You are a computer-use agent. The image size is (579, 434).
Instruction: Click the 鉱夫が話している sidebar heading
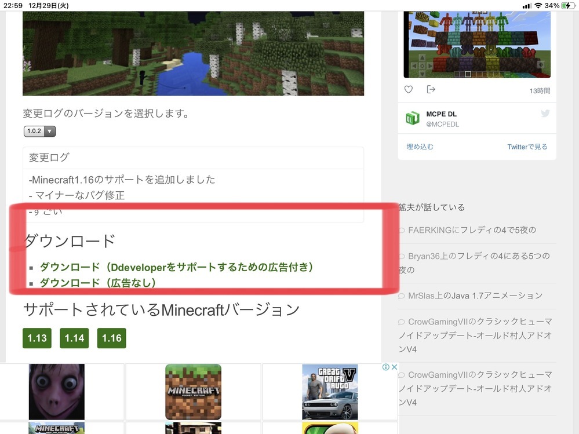coord(432,207)
